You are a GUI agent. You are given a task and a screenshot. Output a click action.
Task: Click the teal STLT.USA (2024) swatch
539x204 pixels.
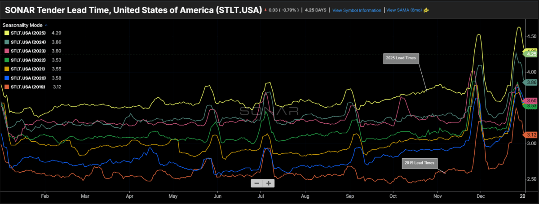(7, 42)
